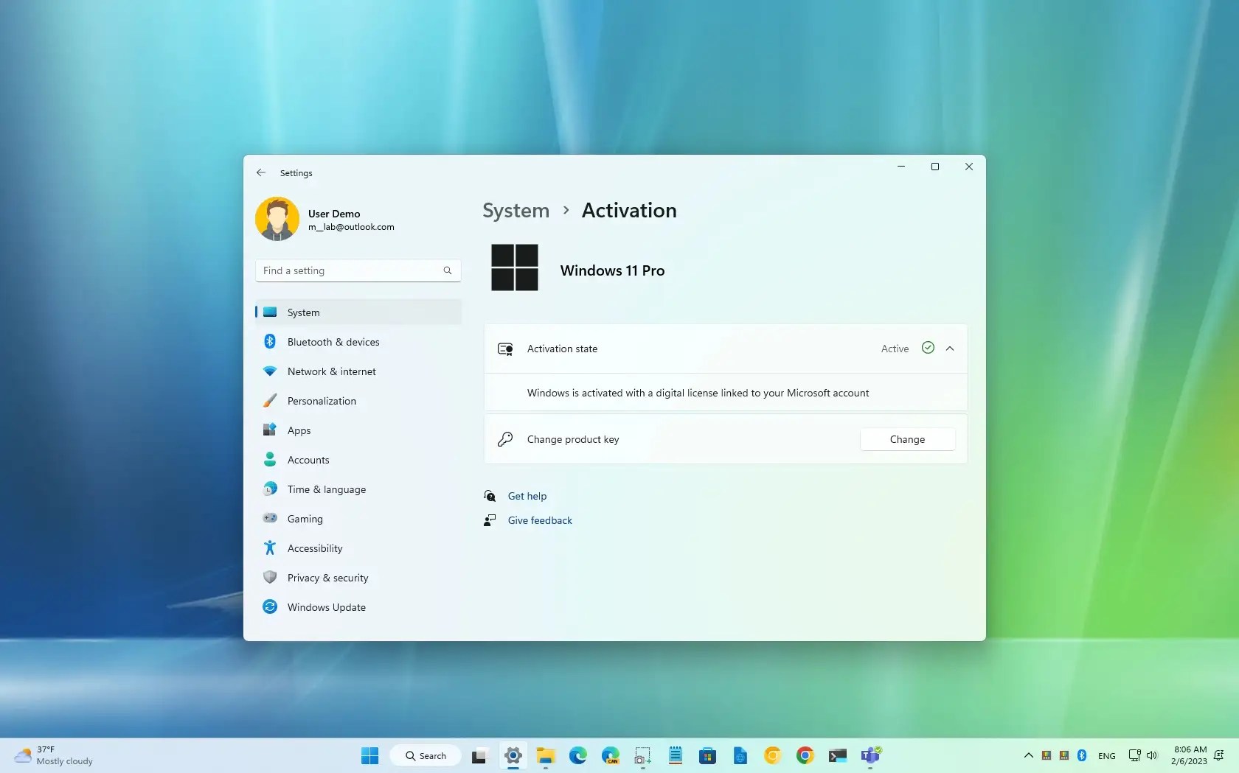The image size is (1239, 773).
Task: Open the Give feedback link
Action: 539,520
